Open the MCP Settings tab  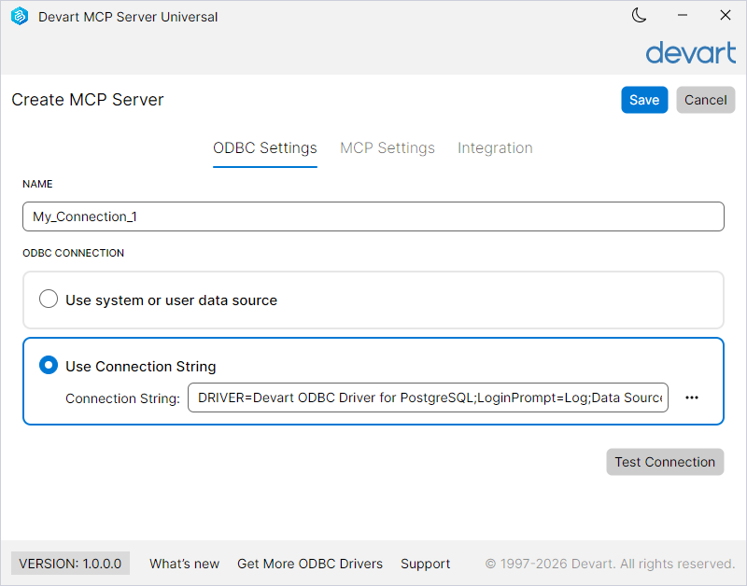click(x=388, y=148)
